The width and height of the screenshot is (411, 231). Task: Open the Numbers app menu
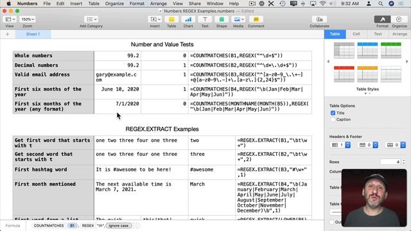point(27,3)
